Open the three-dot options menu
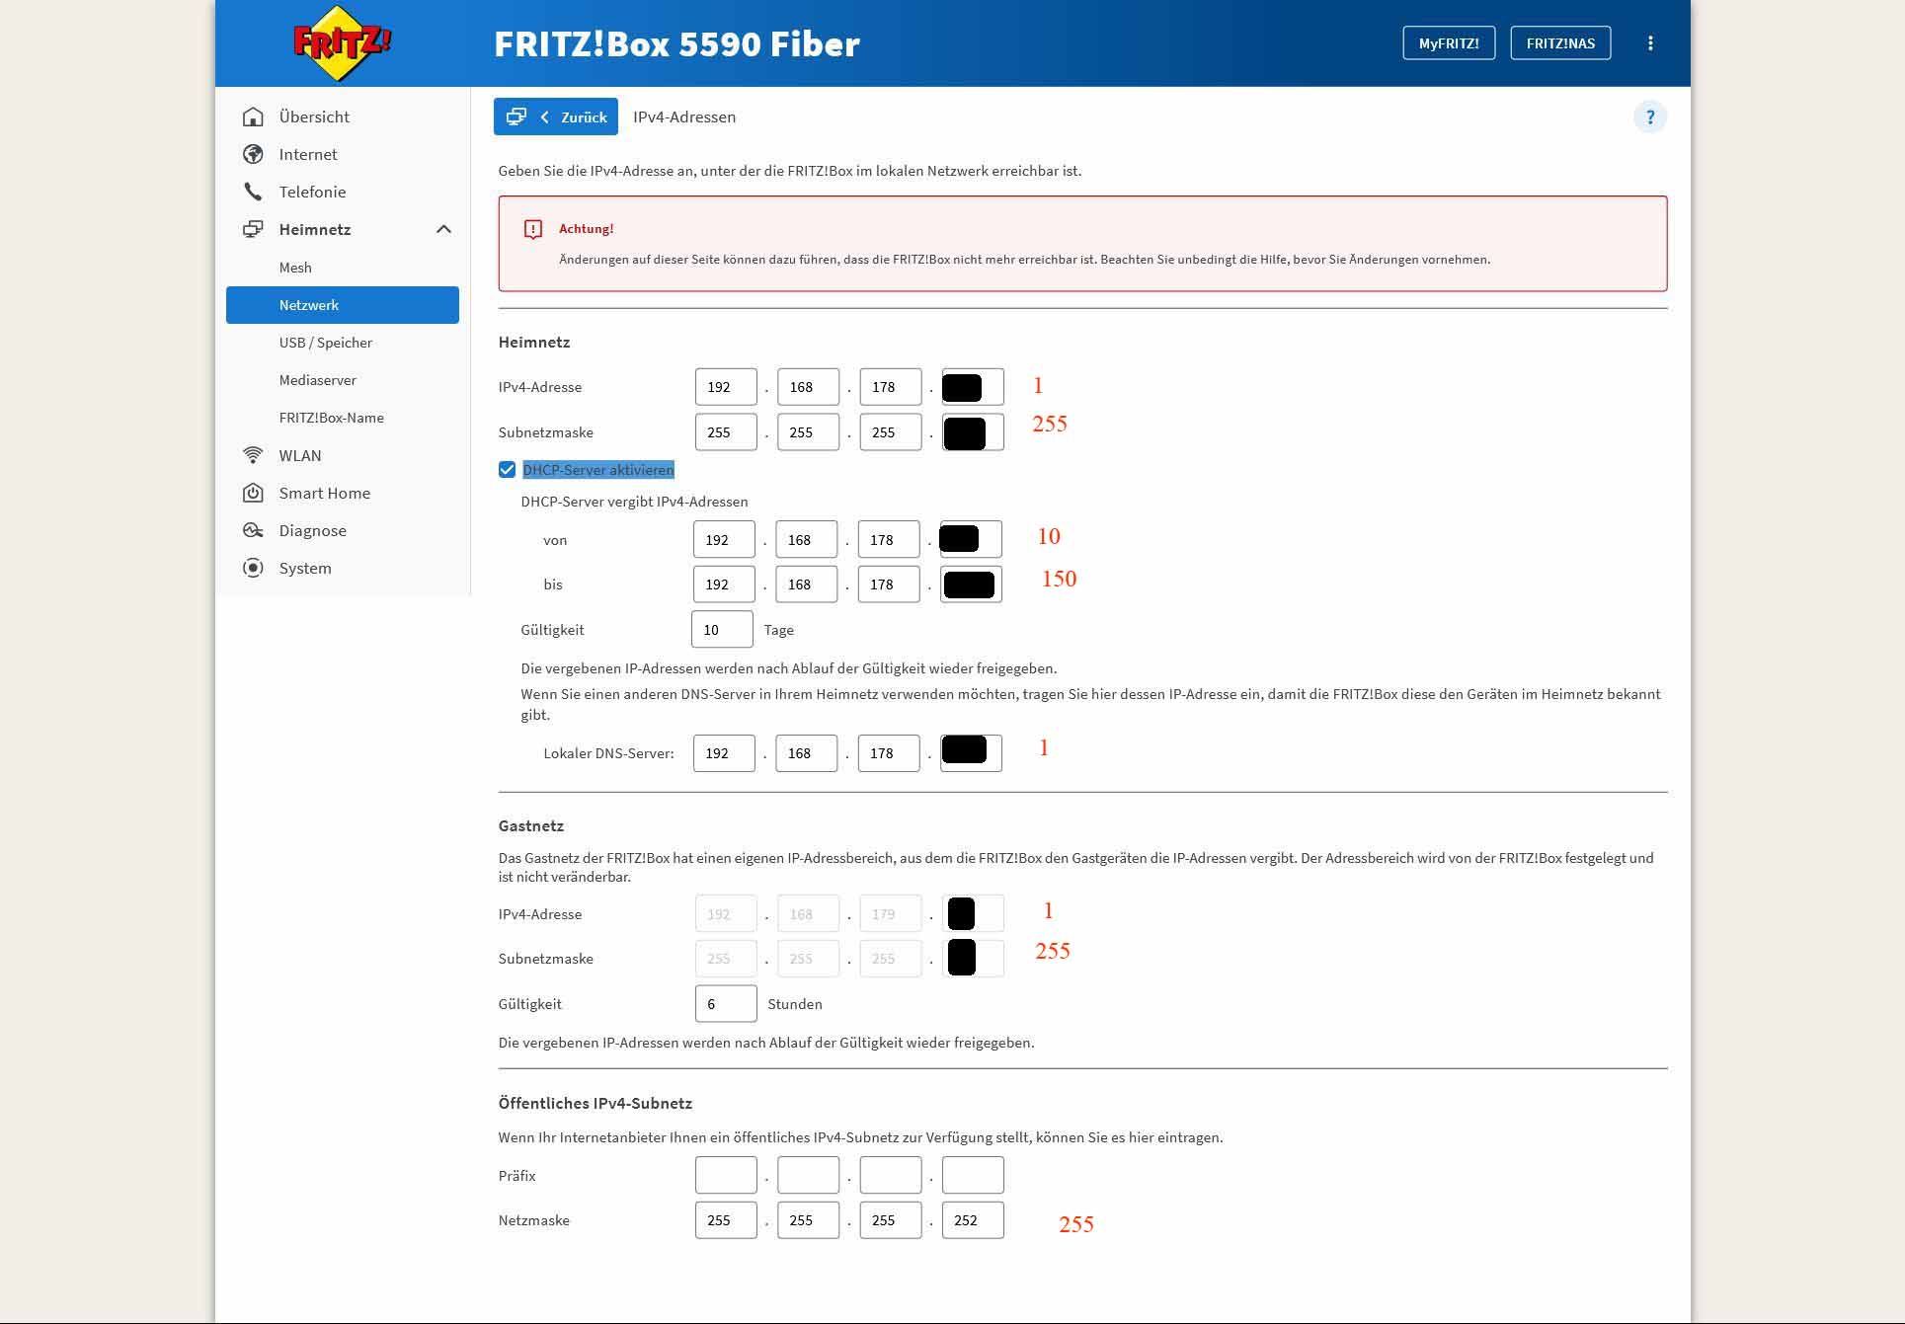 [1649, 43]
